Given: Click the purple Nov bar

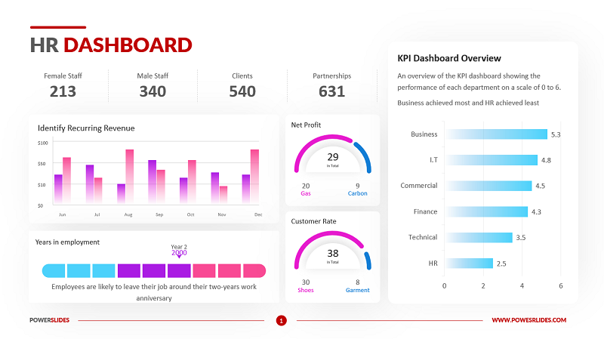Looking at the screenshot, I should click(x=215, y=188).
